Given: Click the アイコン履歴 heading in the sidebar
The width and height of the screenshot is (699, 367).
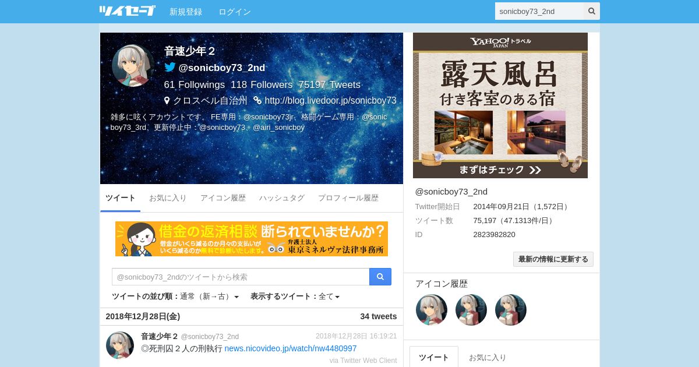Looking at the screenshot, I should pyautogui.click(x=442, y=284).
